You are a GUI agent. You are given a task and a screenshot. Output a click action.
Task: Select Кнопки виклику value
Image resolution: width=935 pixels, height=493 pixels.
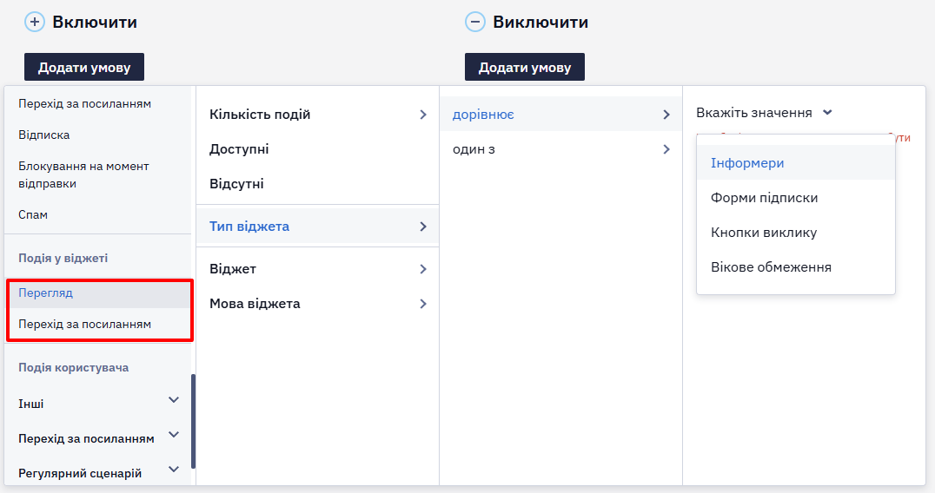[x=795, y=233]
